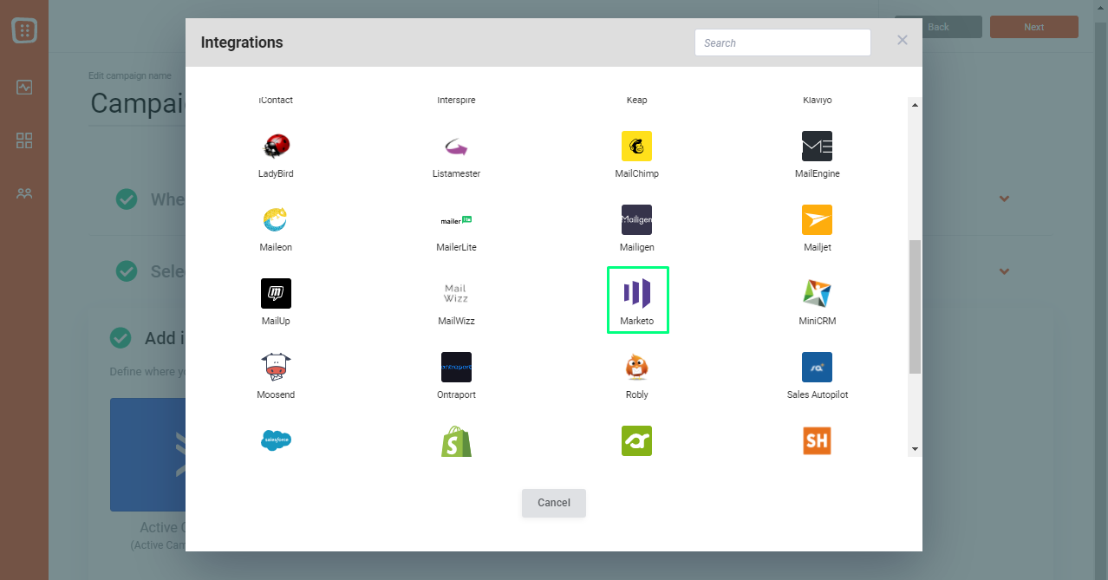
Task: Click the Mailjet label text
Action: tap(817, 247)
